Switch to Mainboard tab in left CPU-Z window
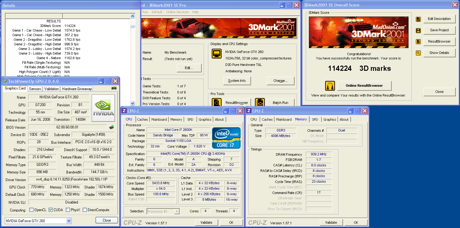The width and height of the screenshot is (460, 228). 159,120
